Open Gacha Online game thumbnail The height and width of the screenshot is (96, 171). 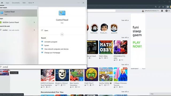click(x=106, y=74)
